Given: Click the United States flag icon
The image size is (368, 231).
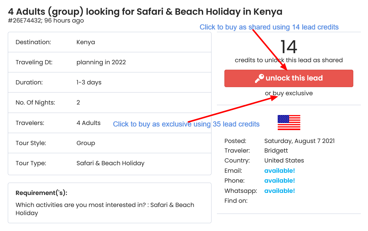Looking at the screenshot, I should [x=289, y=123].
